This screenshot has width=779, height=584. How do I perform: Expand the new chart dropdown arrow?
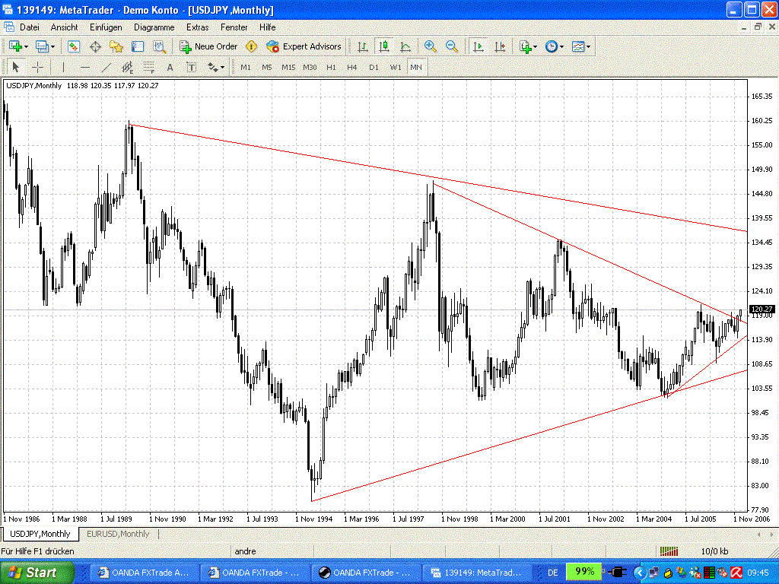27,46
